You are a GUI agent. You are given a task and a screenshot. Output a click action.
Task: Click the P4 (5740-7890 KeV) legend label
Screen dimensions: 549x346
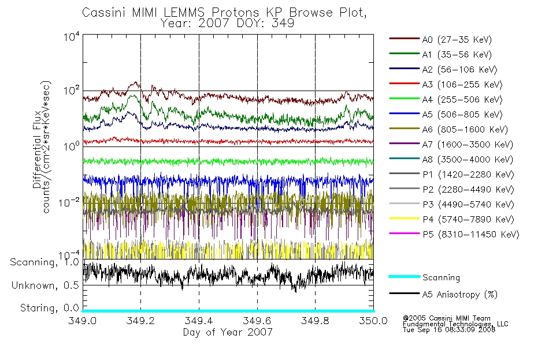pyautogui.click(x=468, y=220)
